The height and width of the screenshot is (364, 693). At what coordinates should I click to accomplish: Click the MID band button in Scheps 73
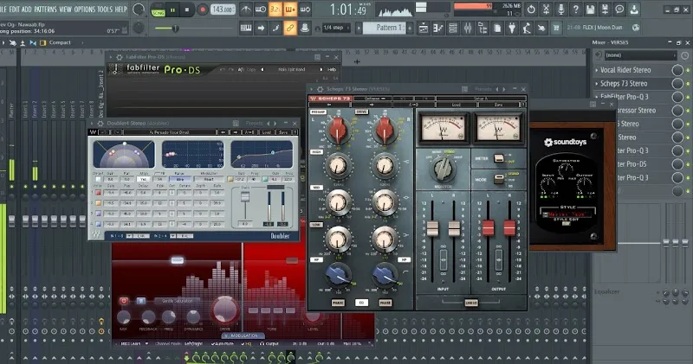[316, 188]
